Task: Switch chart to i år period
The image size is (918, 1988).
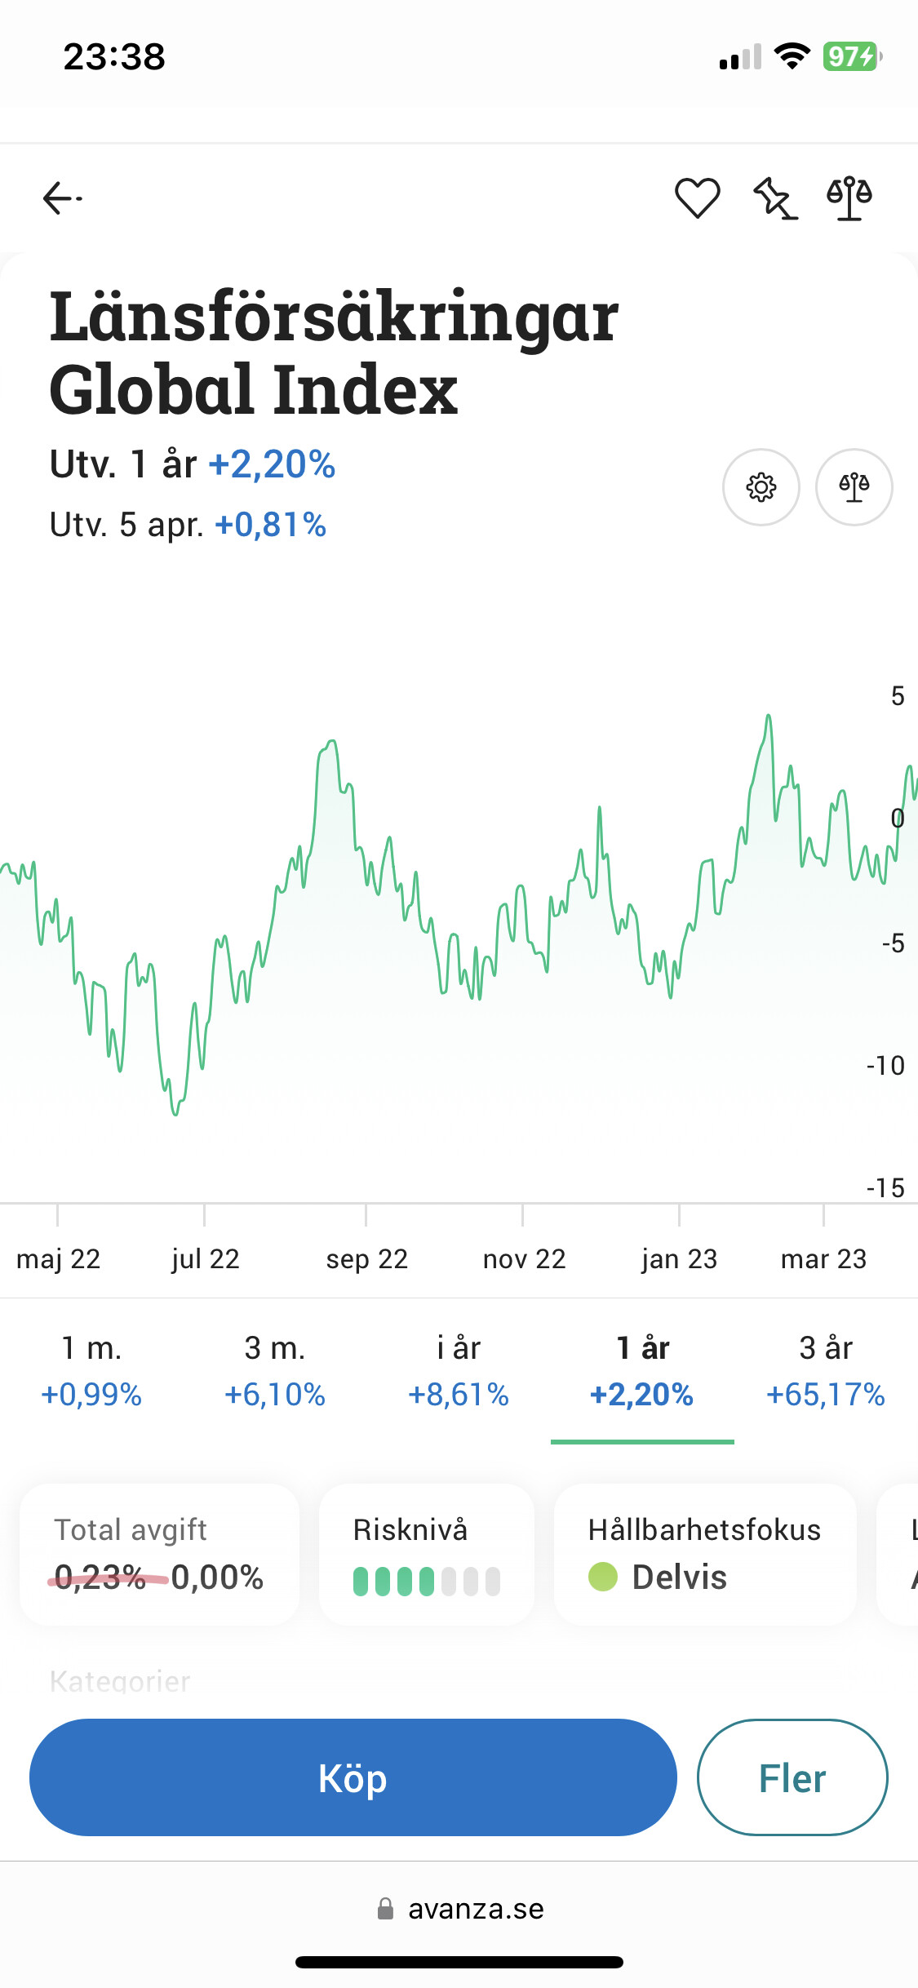Action: tap(459, 1371)
